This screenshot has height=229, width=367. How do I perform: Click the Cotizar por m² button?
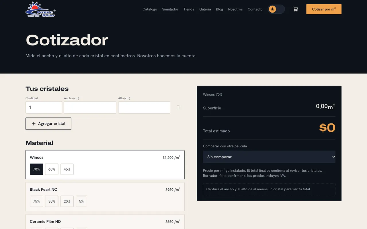(324, 9)
